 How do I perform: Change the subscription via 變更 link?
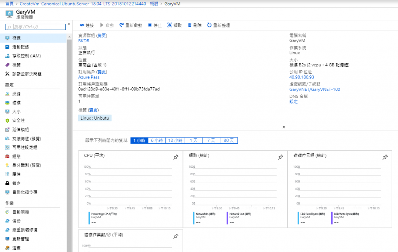coord(102,72)
